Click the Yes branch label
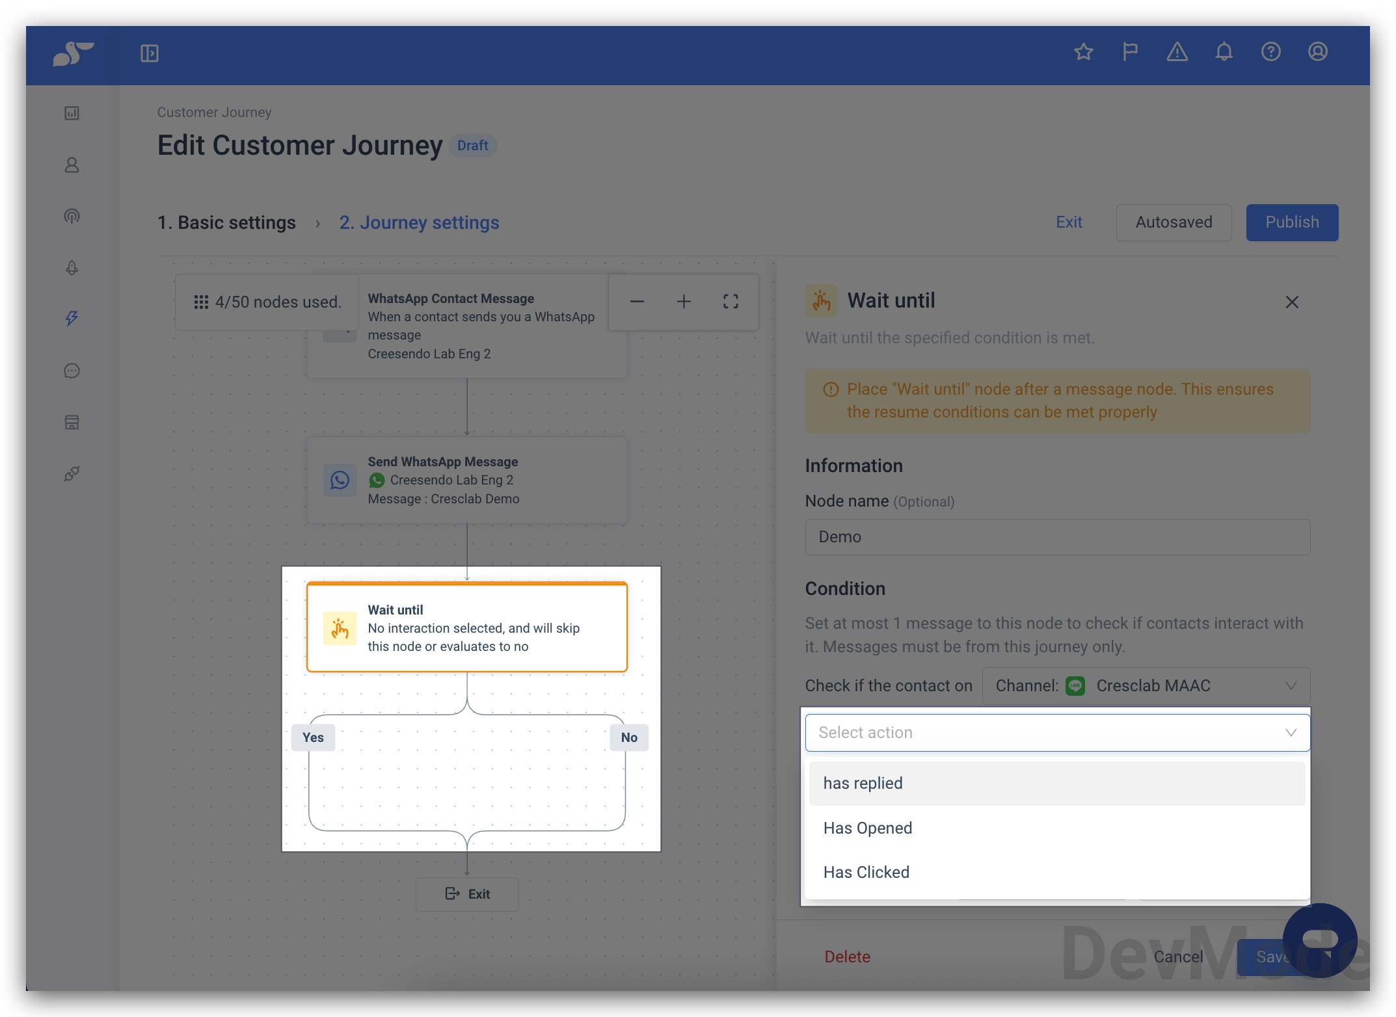 (x=313, y=737)
